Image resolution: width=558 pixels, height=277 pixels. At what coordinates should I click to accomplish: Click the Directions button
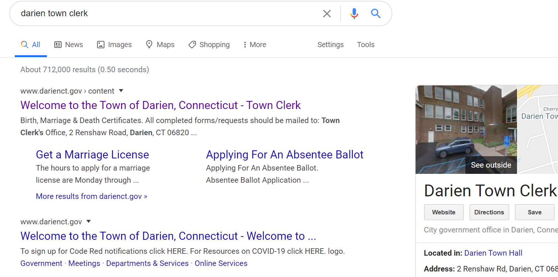tap(489, 212)
